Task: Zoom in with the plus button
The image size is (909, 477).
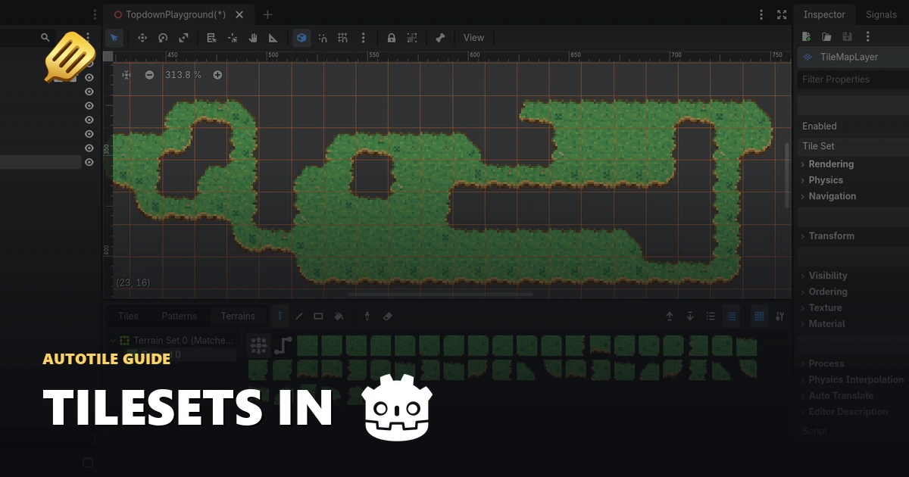Action: [x=217, y=75]
